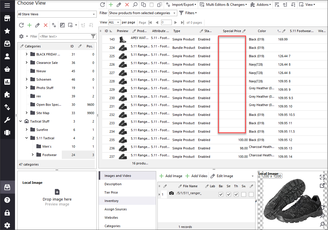
Task: Refresh the product list
Action: 102,5
